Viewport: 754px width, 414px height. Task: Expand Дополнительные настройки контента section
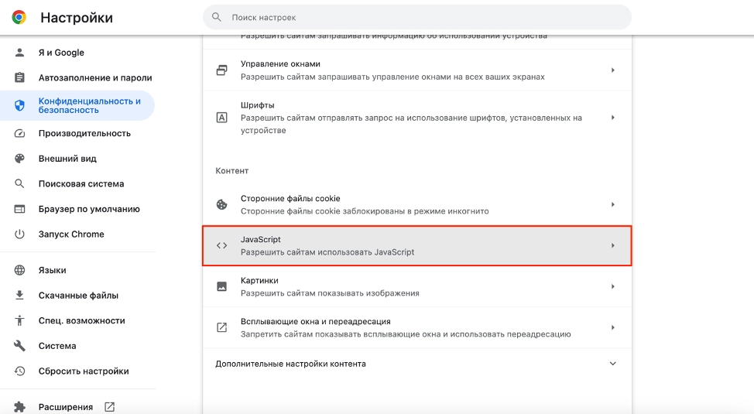612,364
